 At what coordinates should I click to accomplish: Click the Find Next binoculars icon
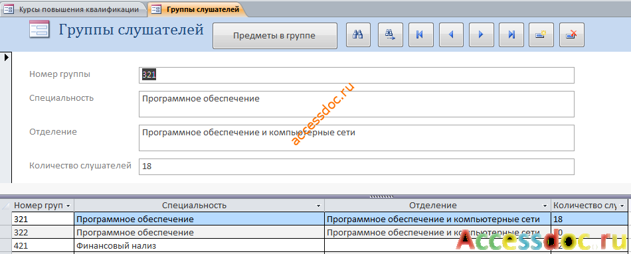[x=391, y=35]
